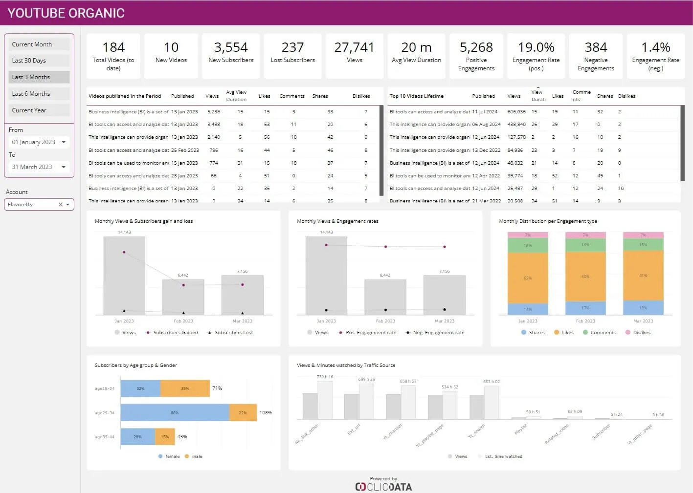This screenshot has width=693, height=493.
Task: Click the orange Likes legend swatch
Action: pyautogui.click(x=557, y=332)
